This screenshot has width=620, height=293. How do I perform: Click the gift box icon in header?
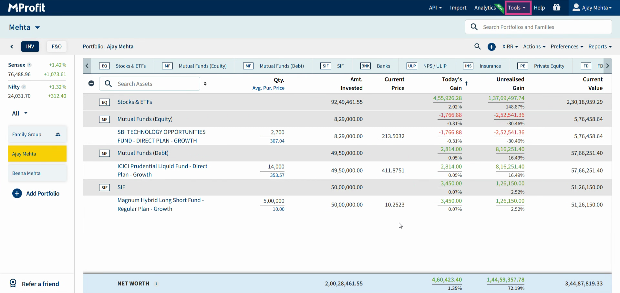[556, 7]
